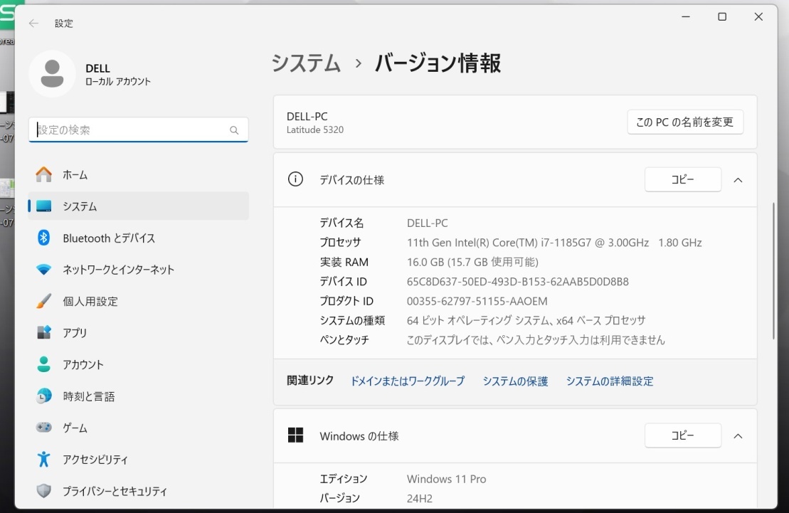Open プライバシーとセキュリティ settings page
The image size is (789, 513).
(138, 491)
